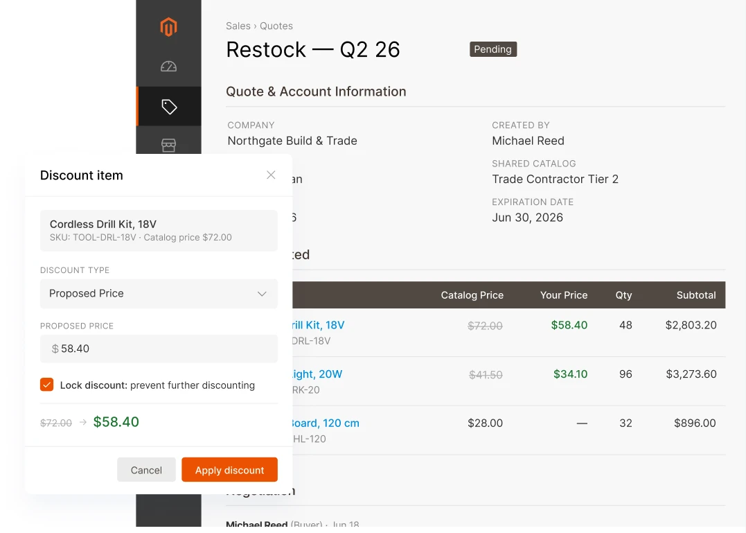Click the $58.40 Your Price cell
The image size is (746, 533).
569,325
